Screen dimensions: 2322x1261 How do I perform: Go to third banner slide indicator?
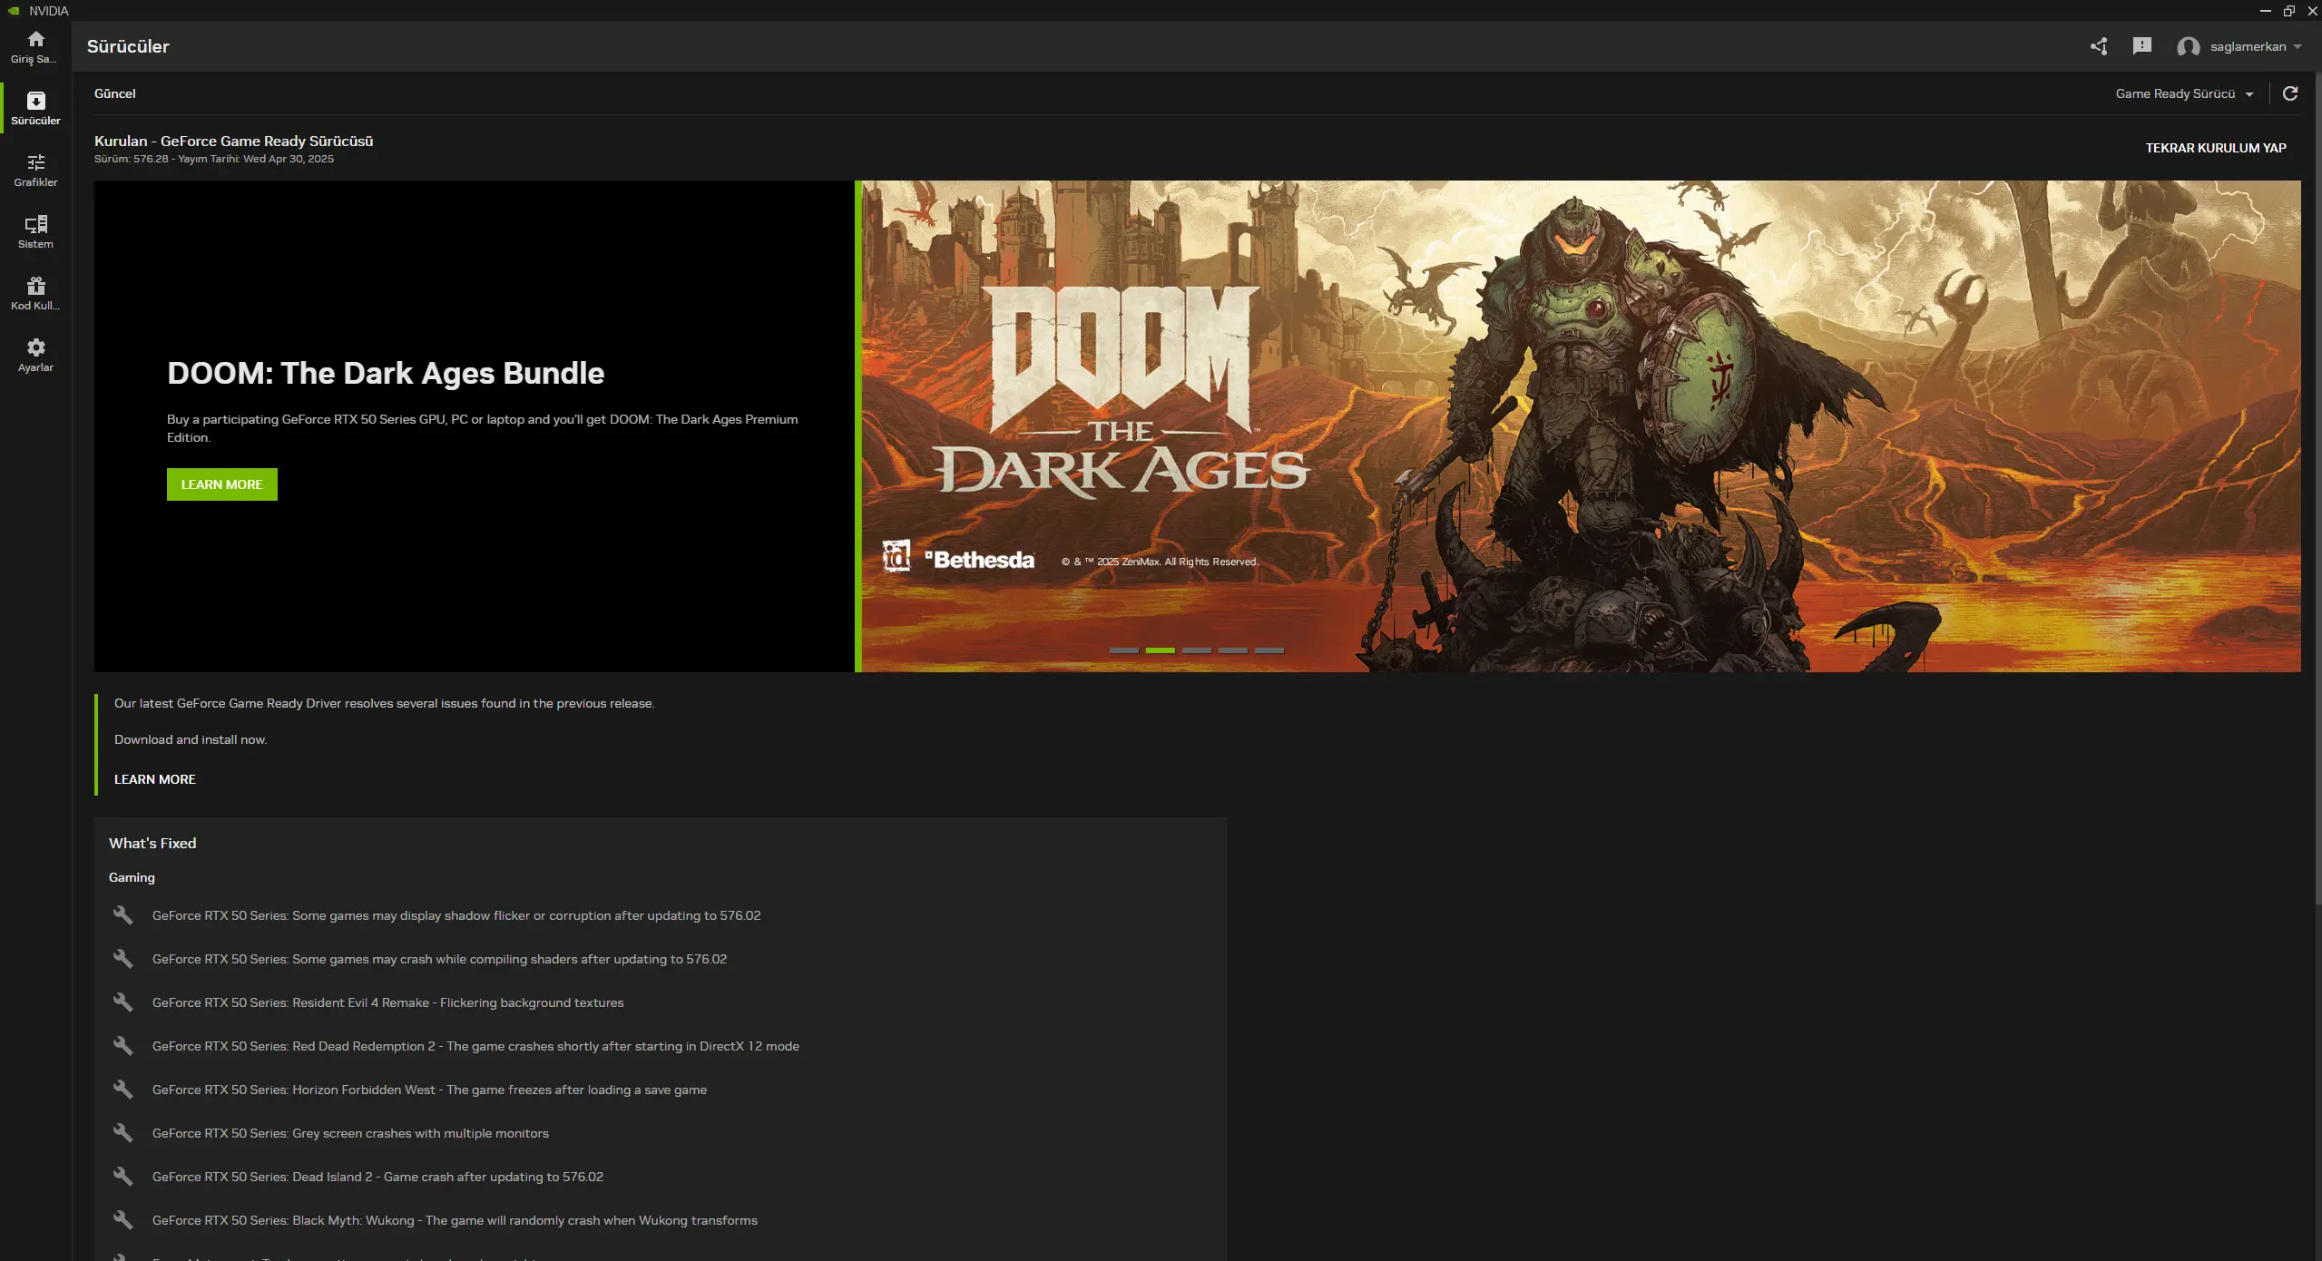(1197, 650)
